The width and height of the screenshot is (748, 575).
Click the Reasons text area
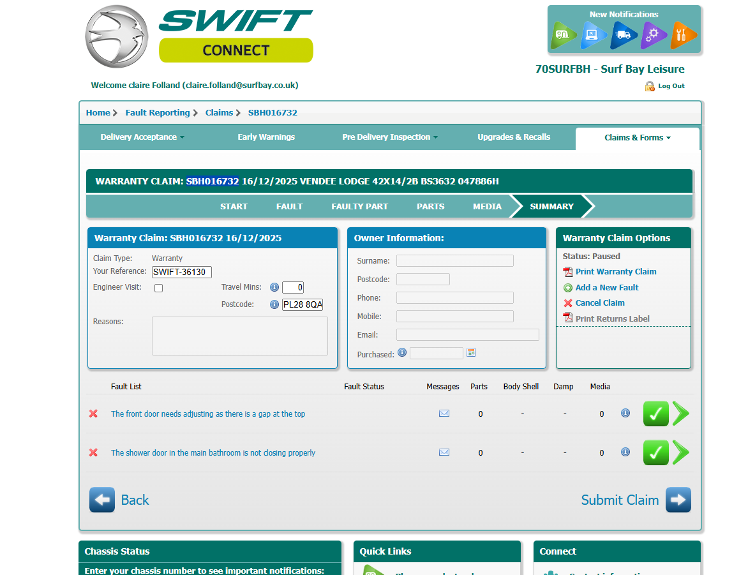pos(240,336)
